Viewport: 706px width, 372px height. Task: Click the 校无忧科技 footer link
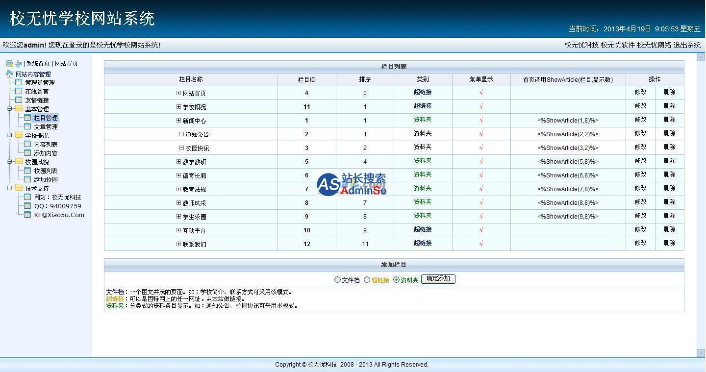322,365
